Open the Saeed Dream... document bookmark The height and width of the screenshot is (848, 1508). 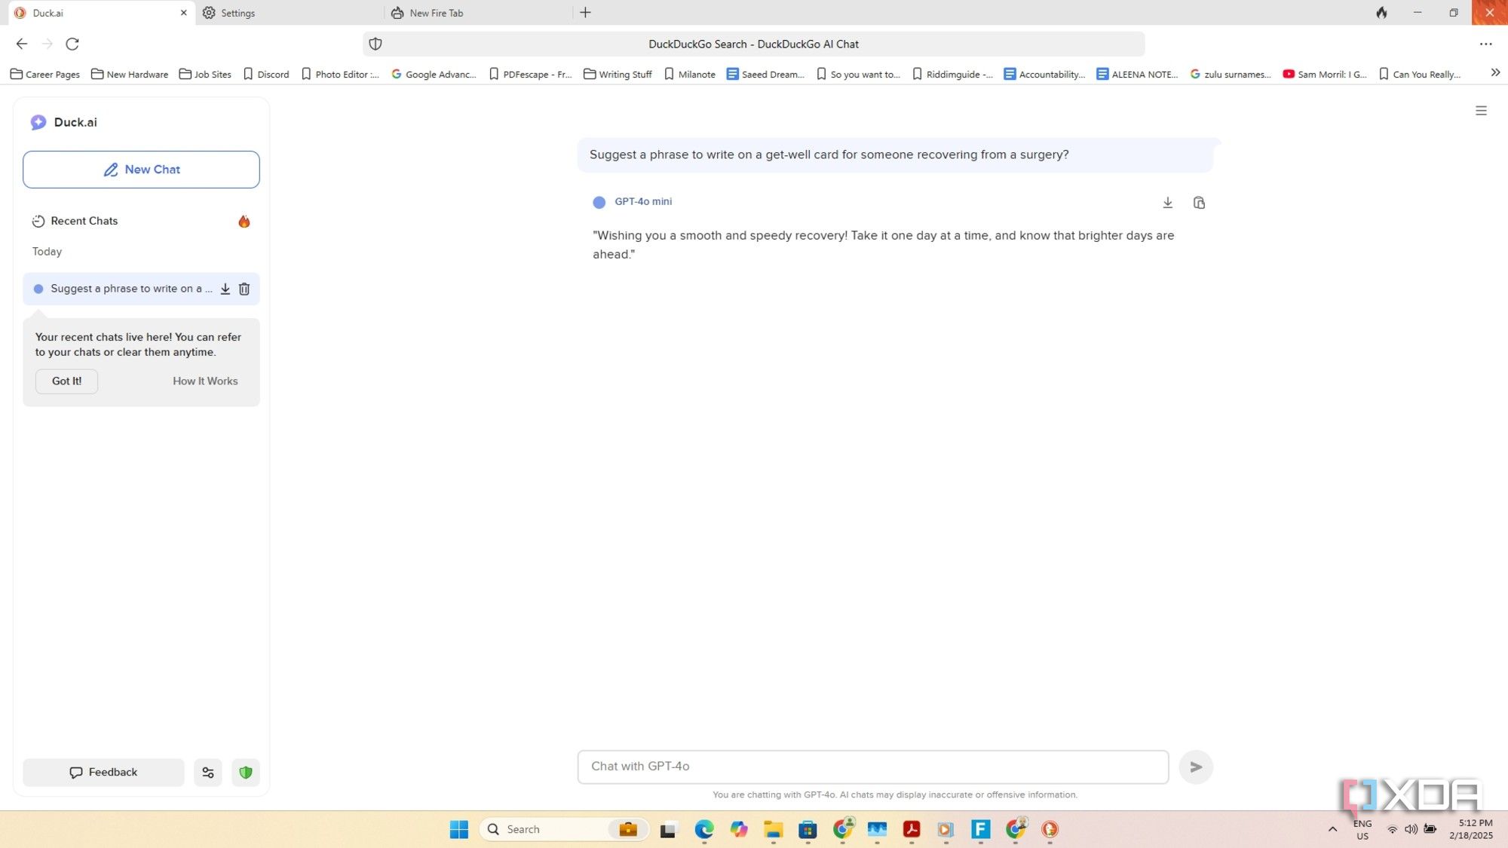coord(765,74)
